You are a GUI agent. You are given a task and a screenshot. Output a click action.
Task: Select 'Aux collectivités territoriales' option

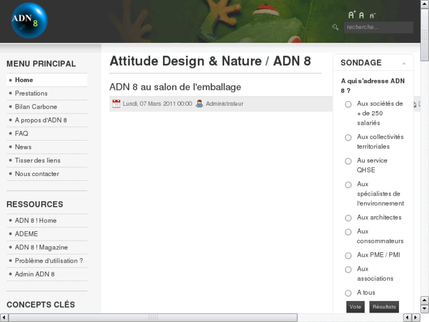point(348,138)
